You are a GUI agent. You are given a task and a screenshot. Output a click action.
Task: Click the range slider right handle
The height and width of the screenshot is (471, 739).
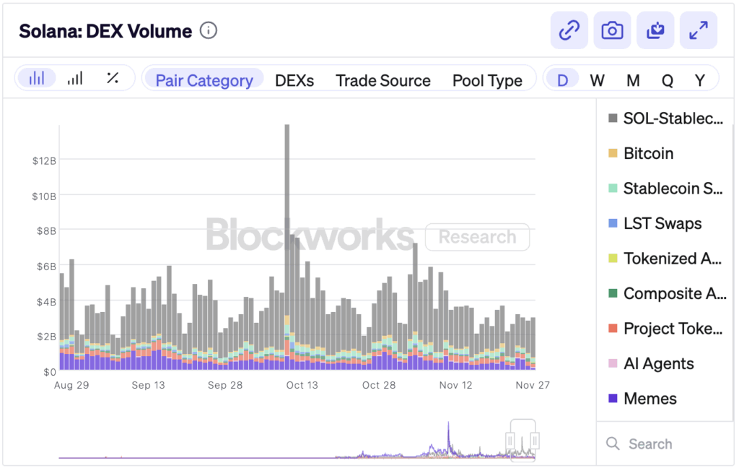tap(535, 440)
